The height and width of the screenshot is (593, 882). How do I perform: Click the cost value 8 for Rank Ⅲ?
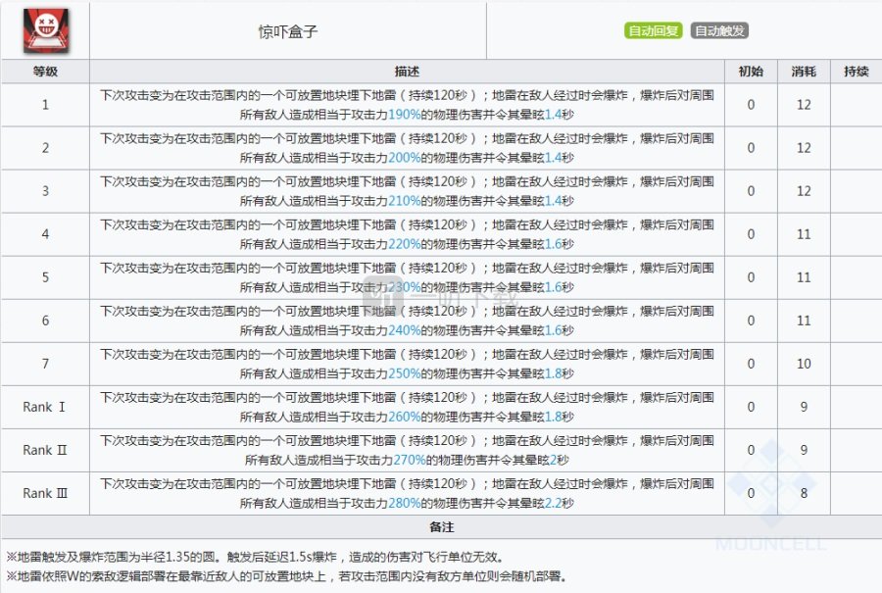(x=804, y=493)
